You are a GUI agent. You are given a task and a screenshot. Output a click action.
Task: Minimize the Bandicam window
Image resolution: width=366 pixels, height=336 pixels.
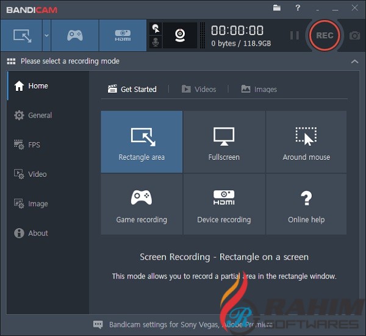pyautogui.click(x=335, y=10)
